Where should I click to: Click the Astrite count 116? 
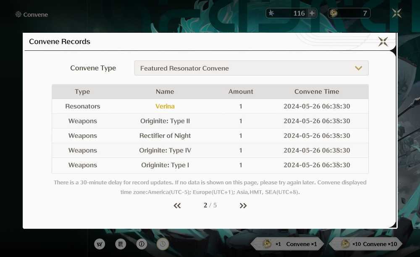(299, 13)
